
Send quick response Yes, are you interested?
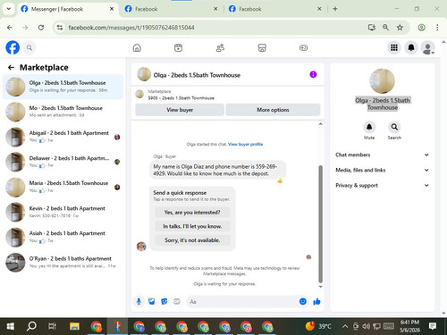[192, 213]
